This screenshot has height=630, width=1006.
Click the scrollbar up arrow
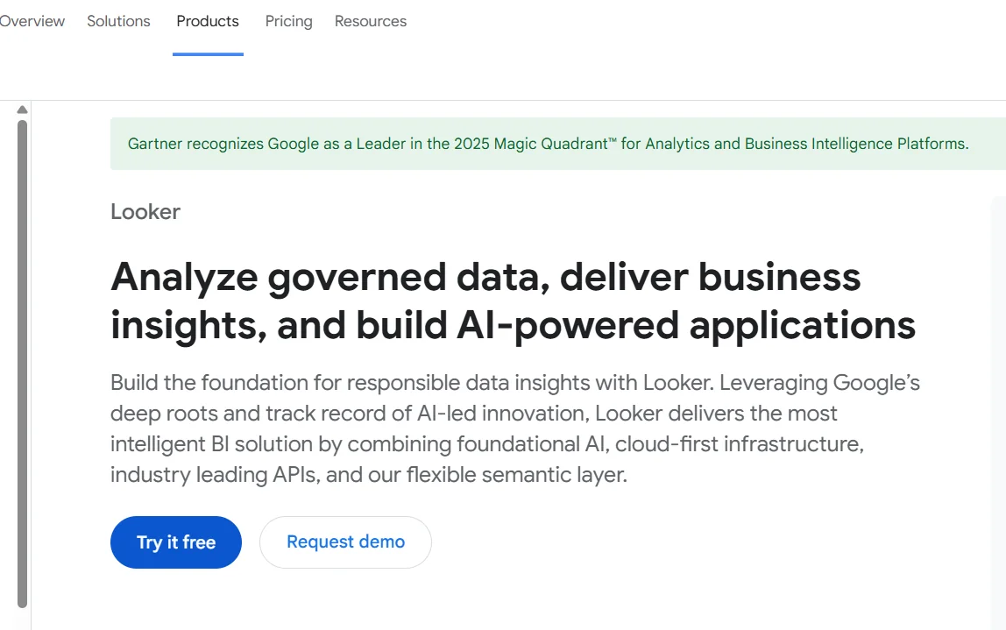pos(23,110)
